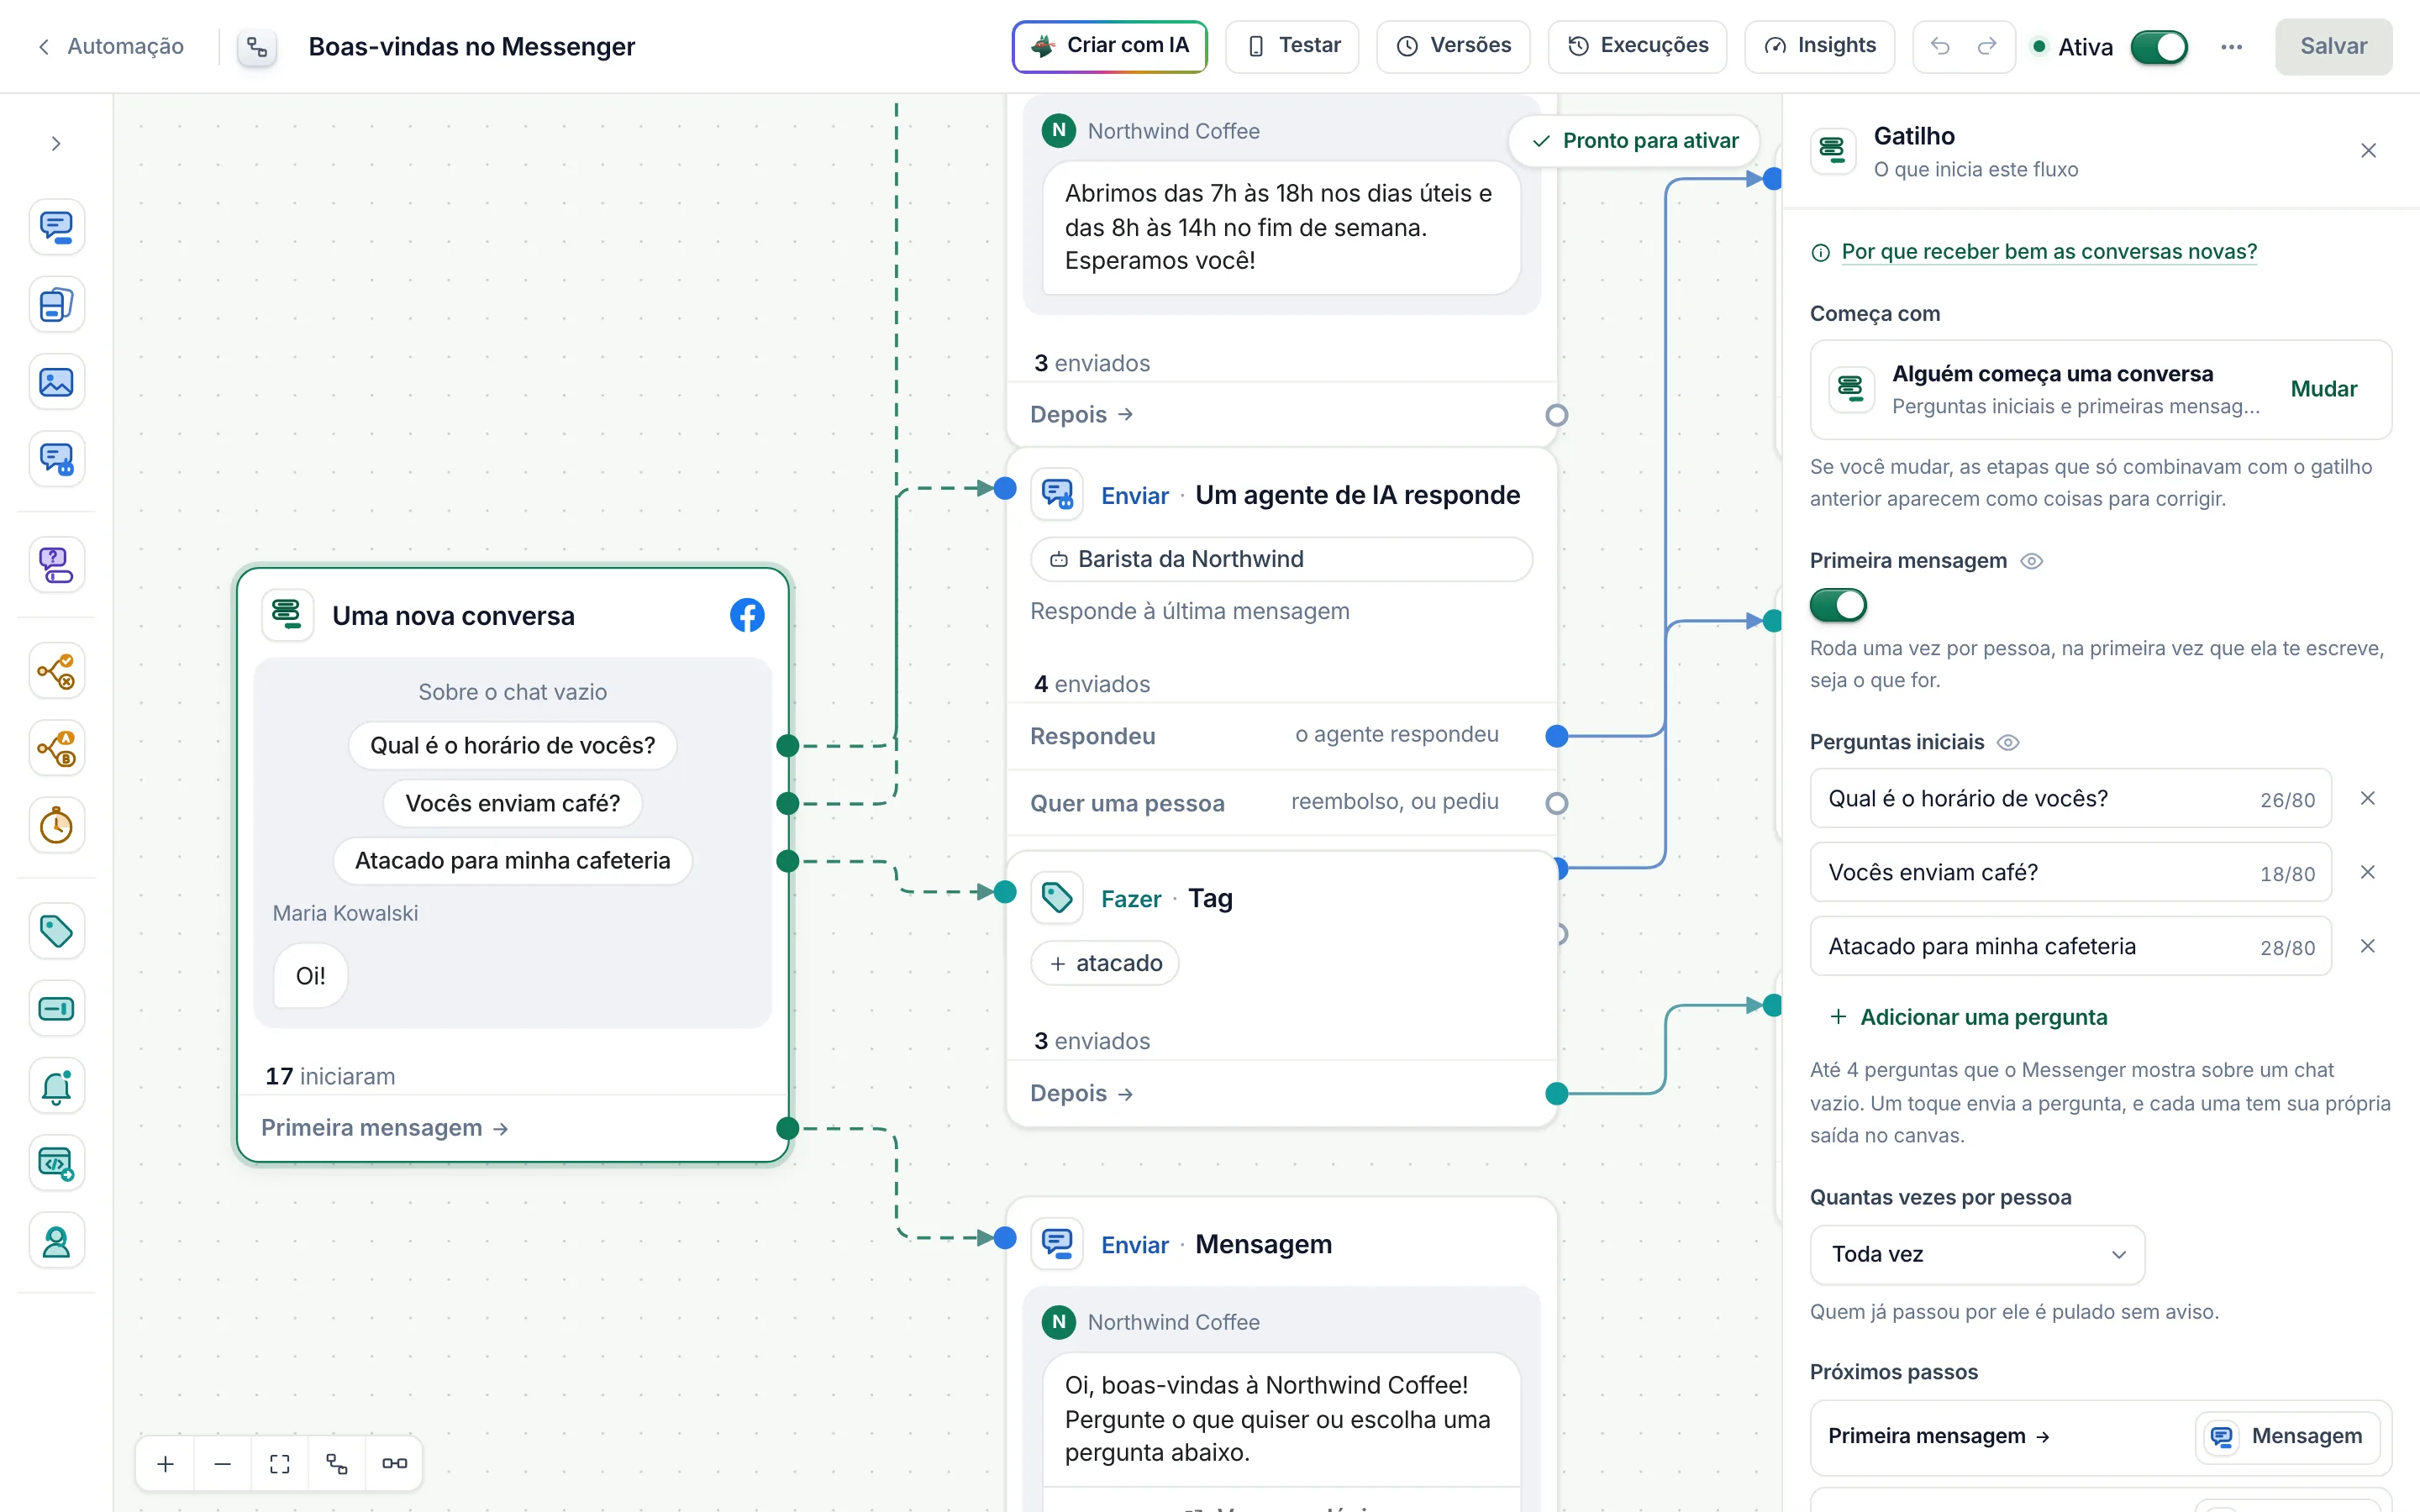
Task: Remove the 'Atacado para minha cafeteria' question
Action: (2367, 946)
